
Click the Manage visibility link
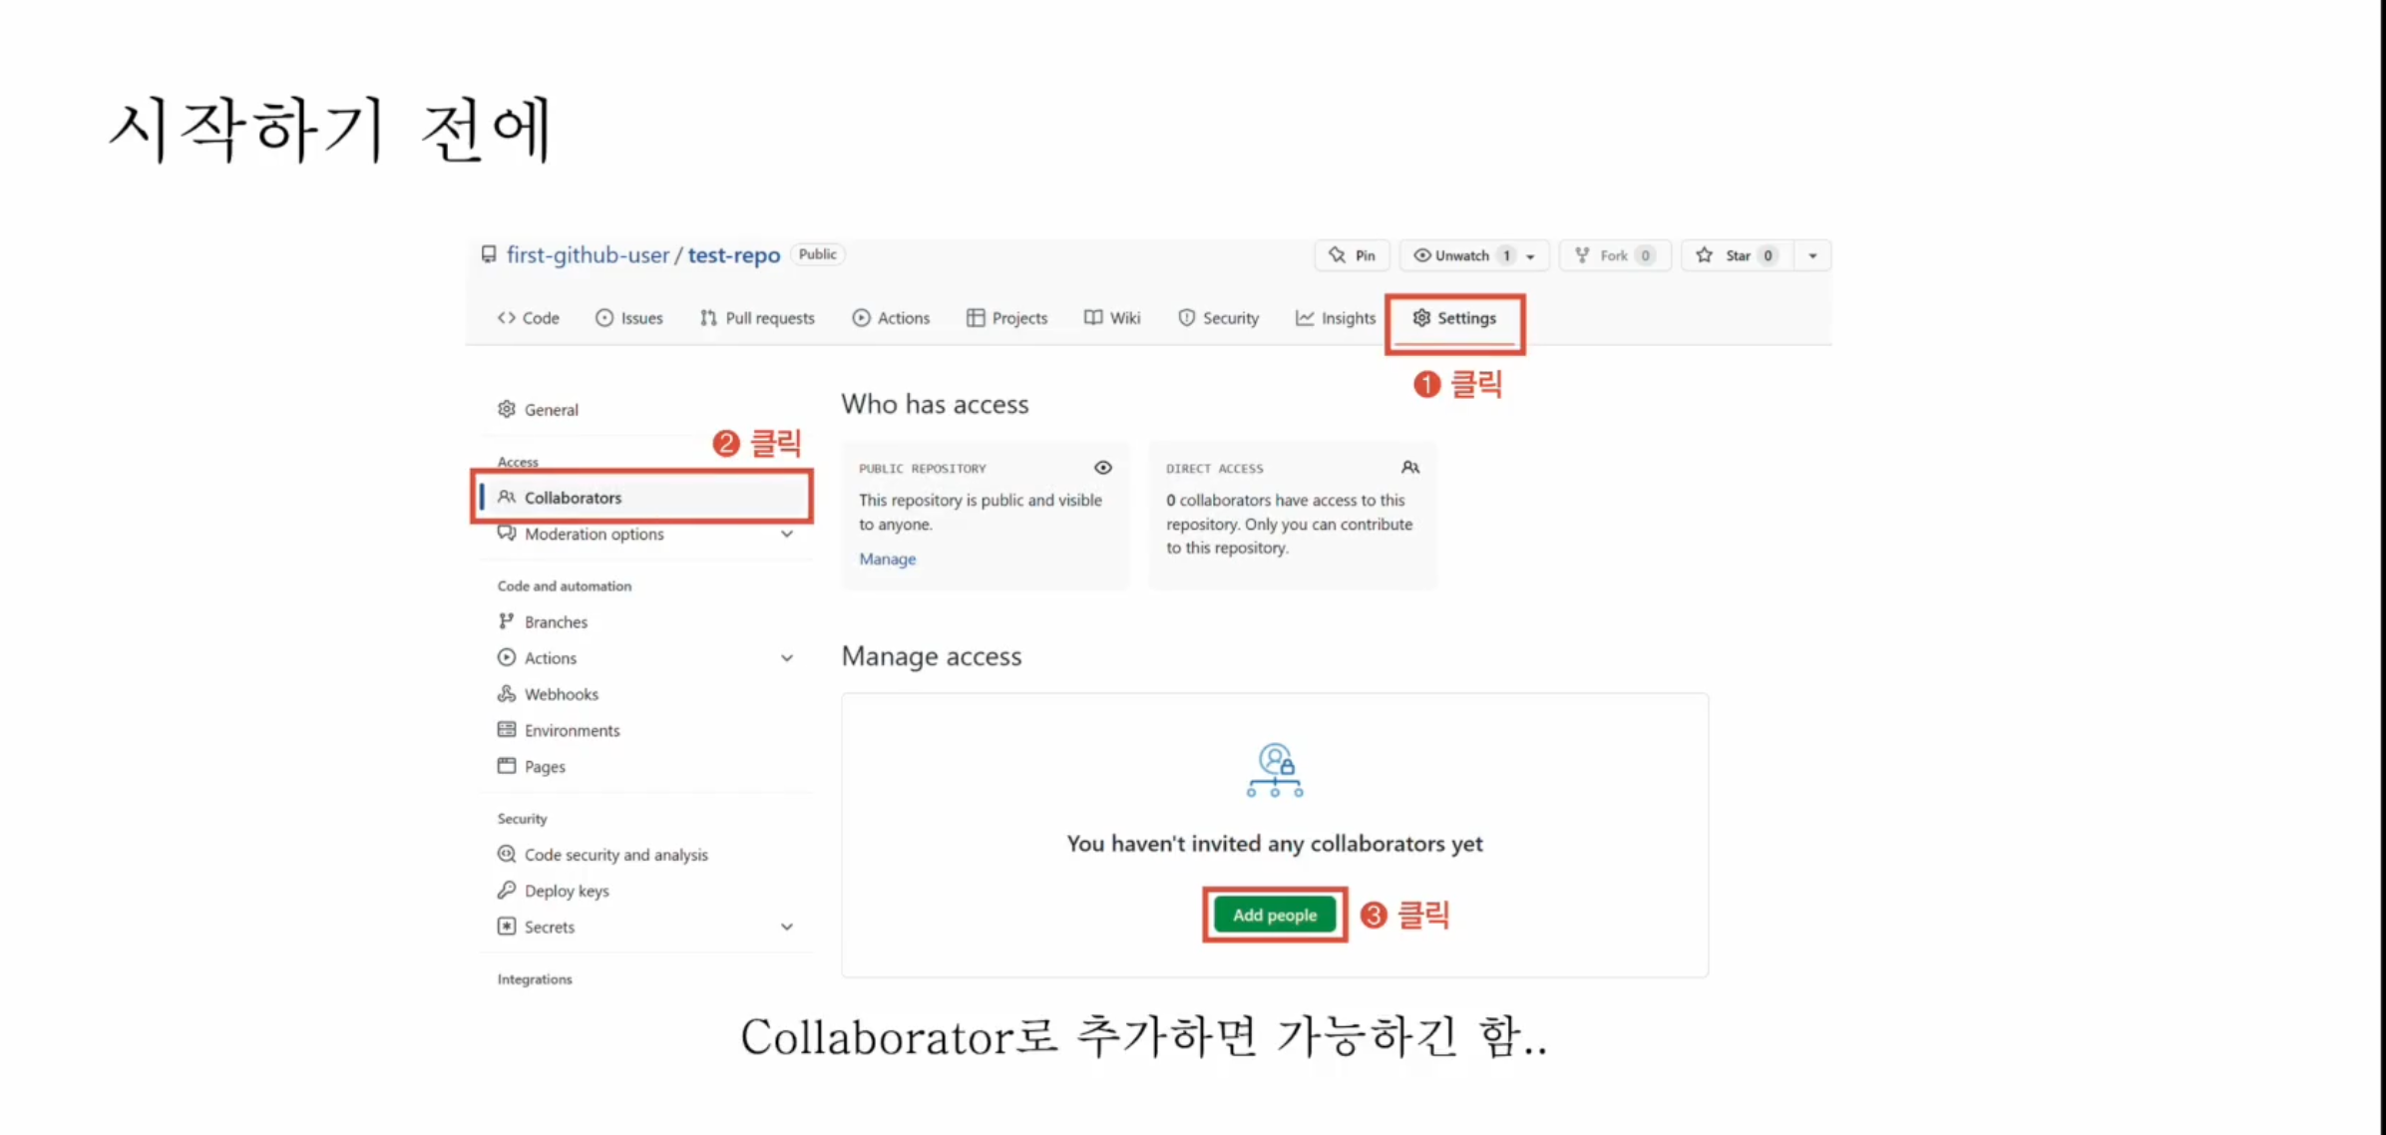pyautogui.click(x=887, y=560)
